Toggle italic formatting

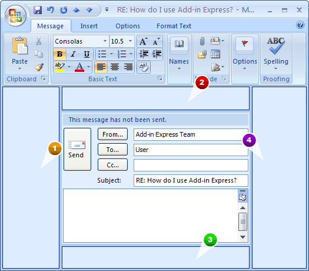[x=74, y=54]
